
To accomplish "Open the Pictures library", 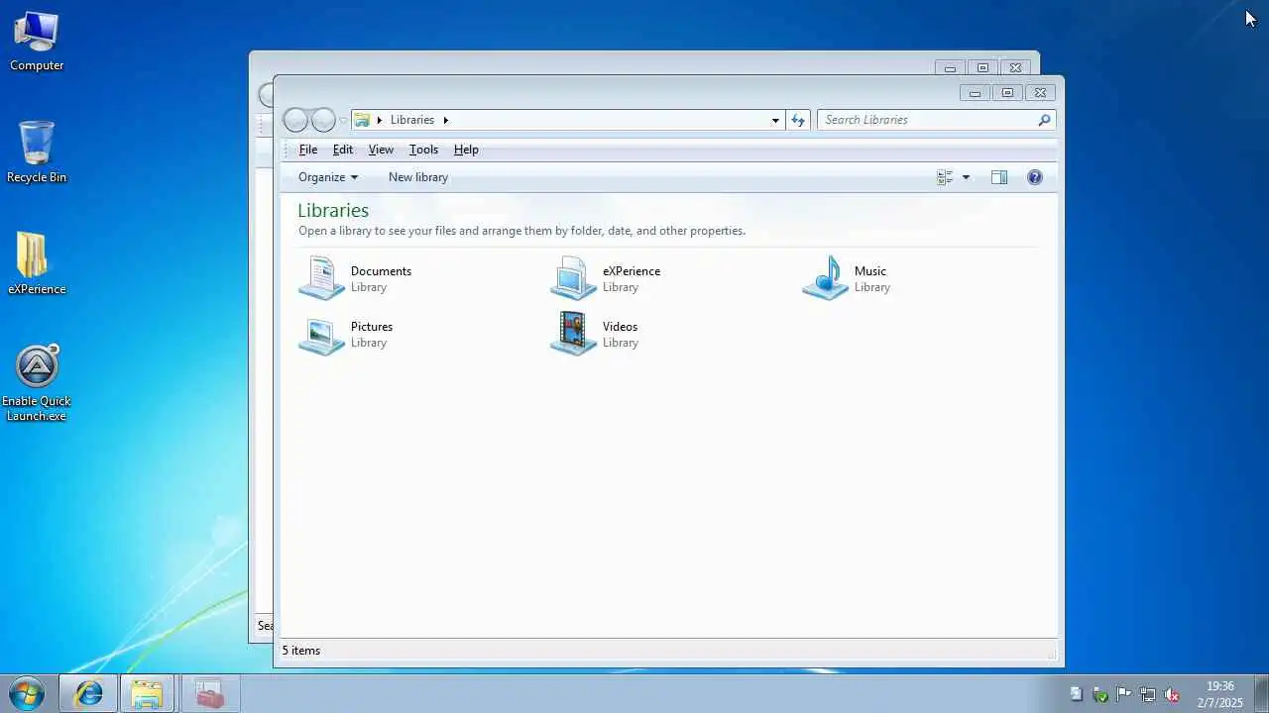I will [x=346, y=334].
